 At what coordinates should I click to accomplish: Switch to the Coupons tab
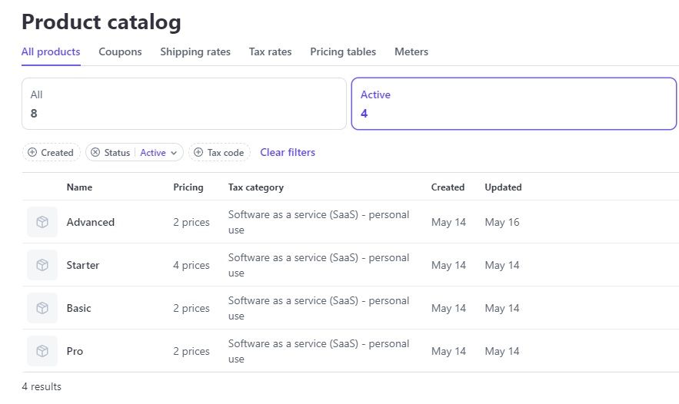click(120, 52)
